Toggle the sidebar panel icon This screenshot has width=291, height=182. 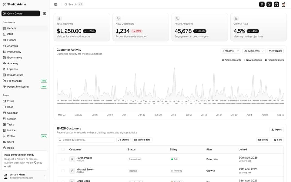coord(56,4)
